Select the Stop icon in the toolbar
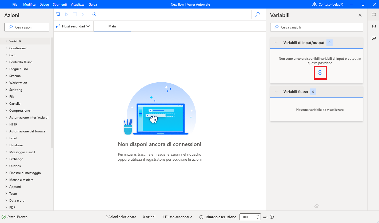Image resolution: width=379 pixels, height=223 pixels. (75, 14)
